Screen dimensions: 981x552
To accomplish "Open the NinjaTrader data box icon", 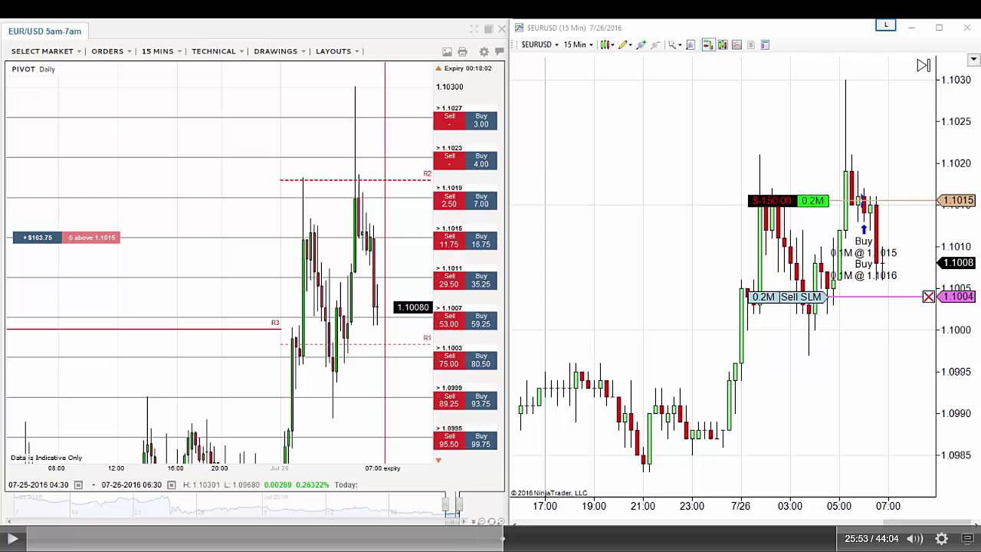I will pyautogui.click(x=691, y=44).
